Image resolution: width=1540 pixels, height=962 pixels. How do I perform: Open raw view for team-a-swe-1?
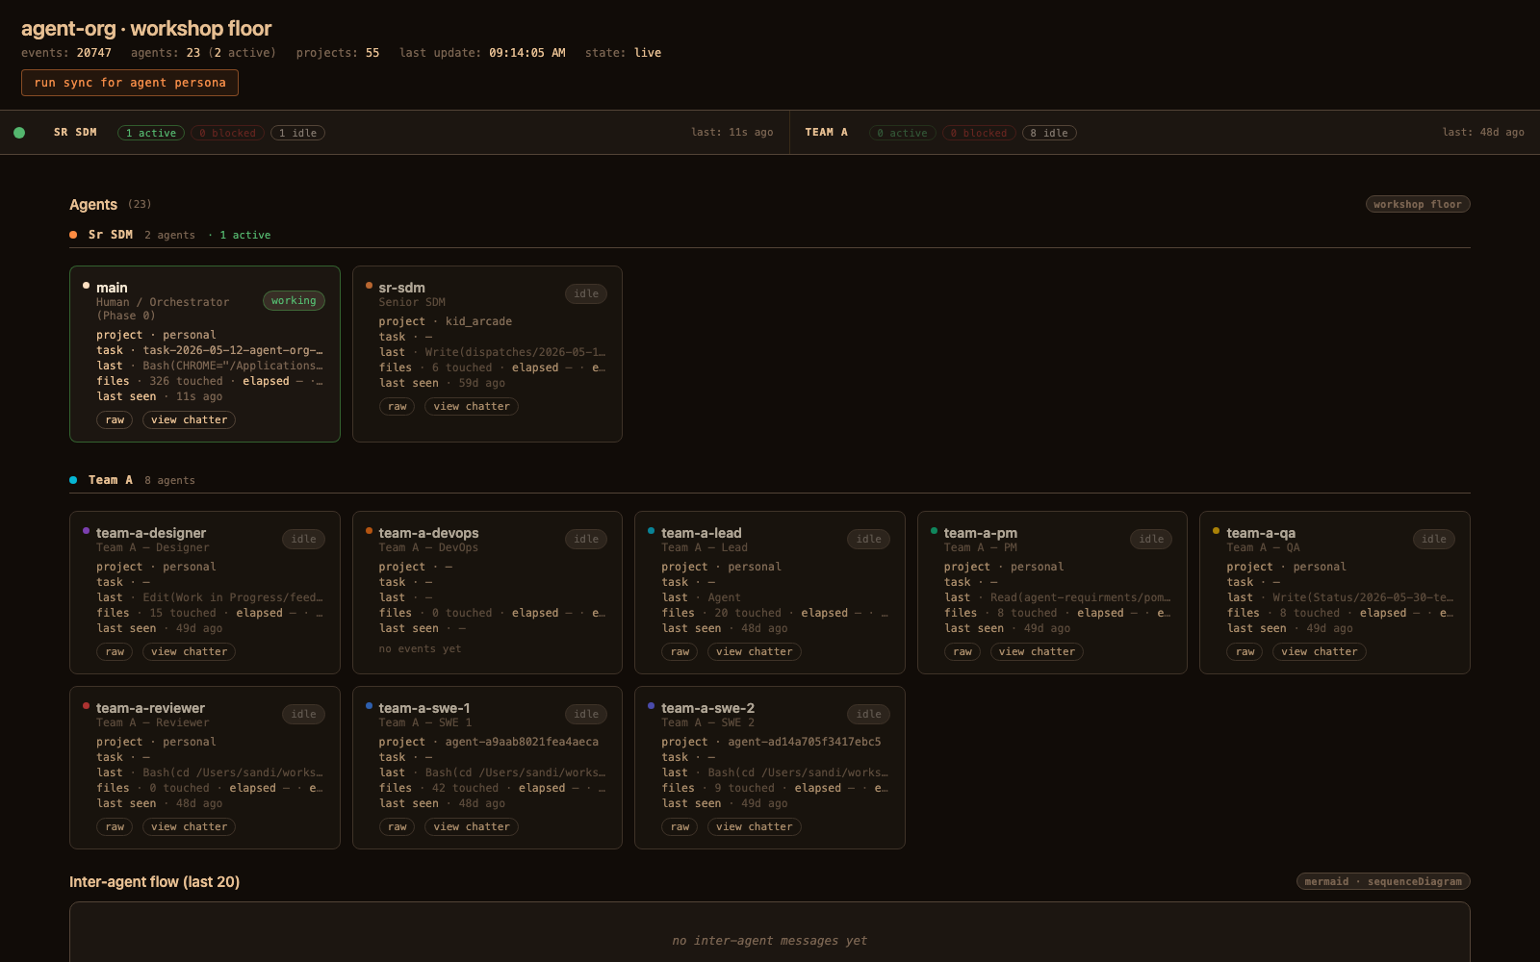pyautogui.click(x=398, y=826)
